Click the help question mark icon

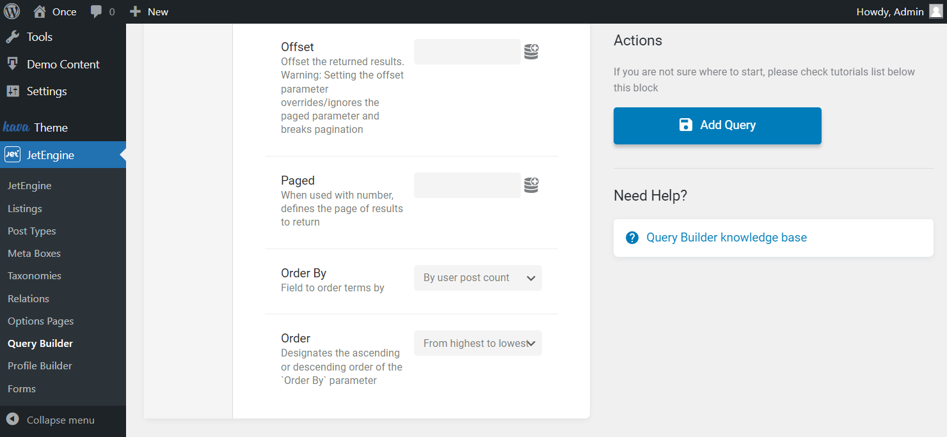(632, 238)
